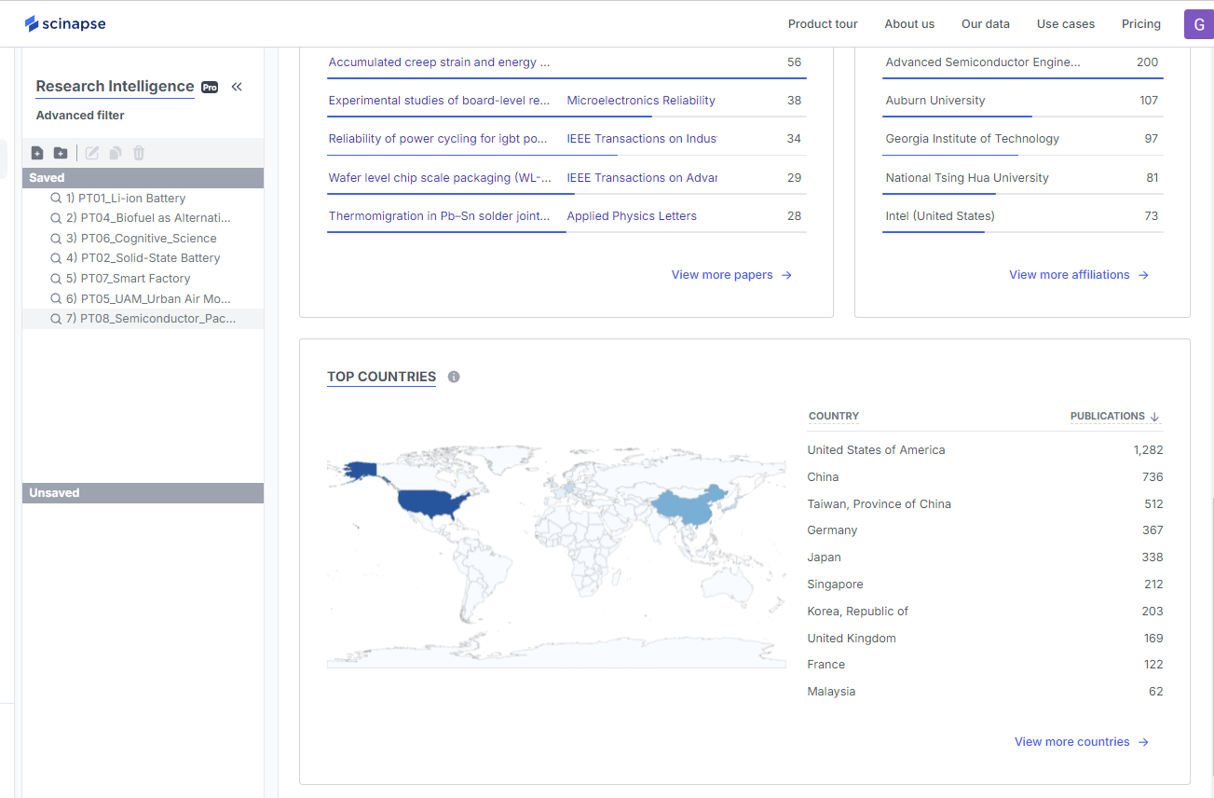1214x798 pixels.
Task: Click China in the country table
Action: (x=823, y=477)
